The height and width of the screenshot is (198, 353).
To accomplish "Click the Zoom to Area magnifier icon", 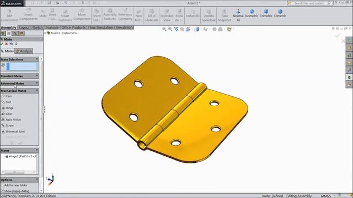I will tap(170, 29).
